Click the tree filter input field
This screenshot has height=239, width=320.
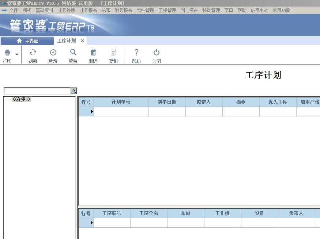(37, 91)
